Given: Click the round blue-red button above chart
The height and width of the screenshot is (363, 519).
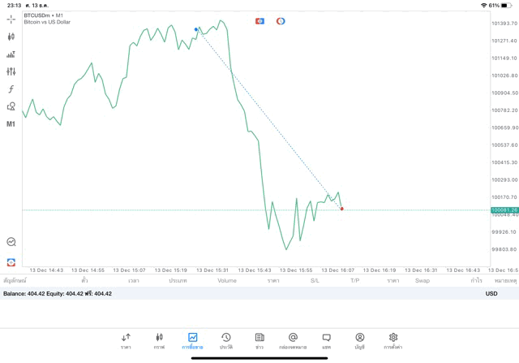Looking at the screenshot, I should (281, 21).
